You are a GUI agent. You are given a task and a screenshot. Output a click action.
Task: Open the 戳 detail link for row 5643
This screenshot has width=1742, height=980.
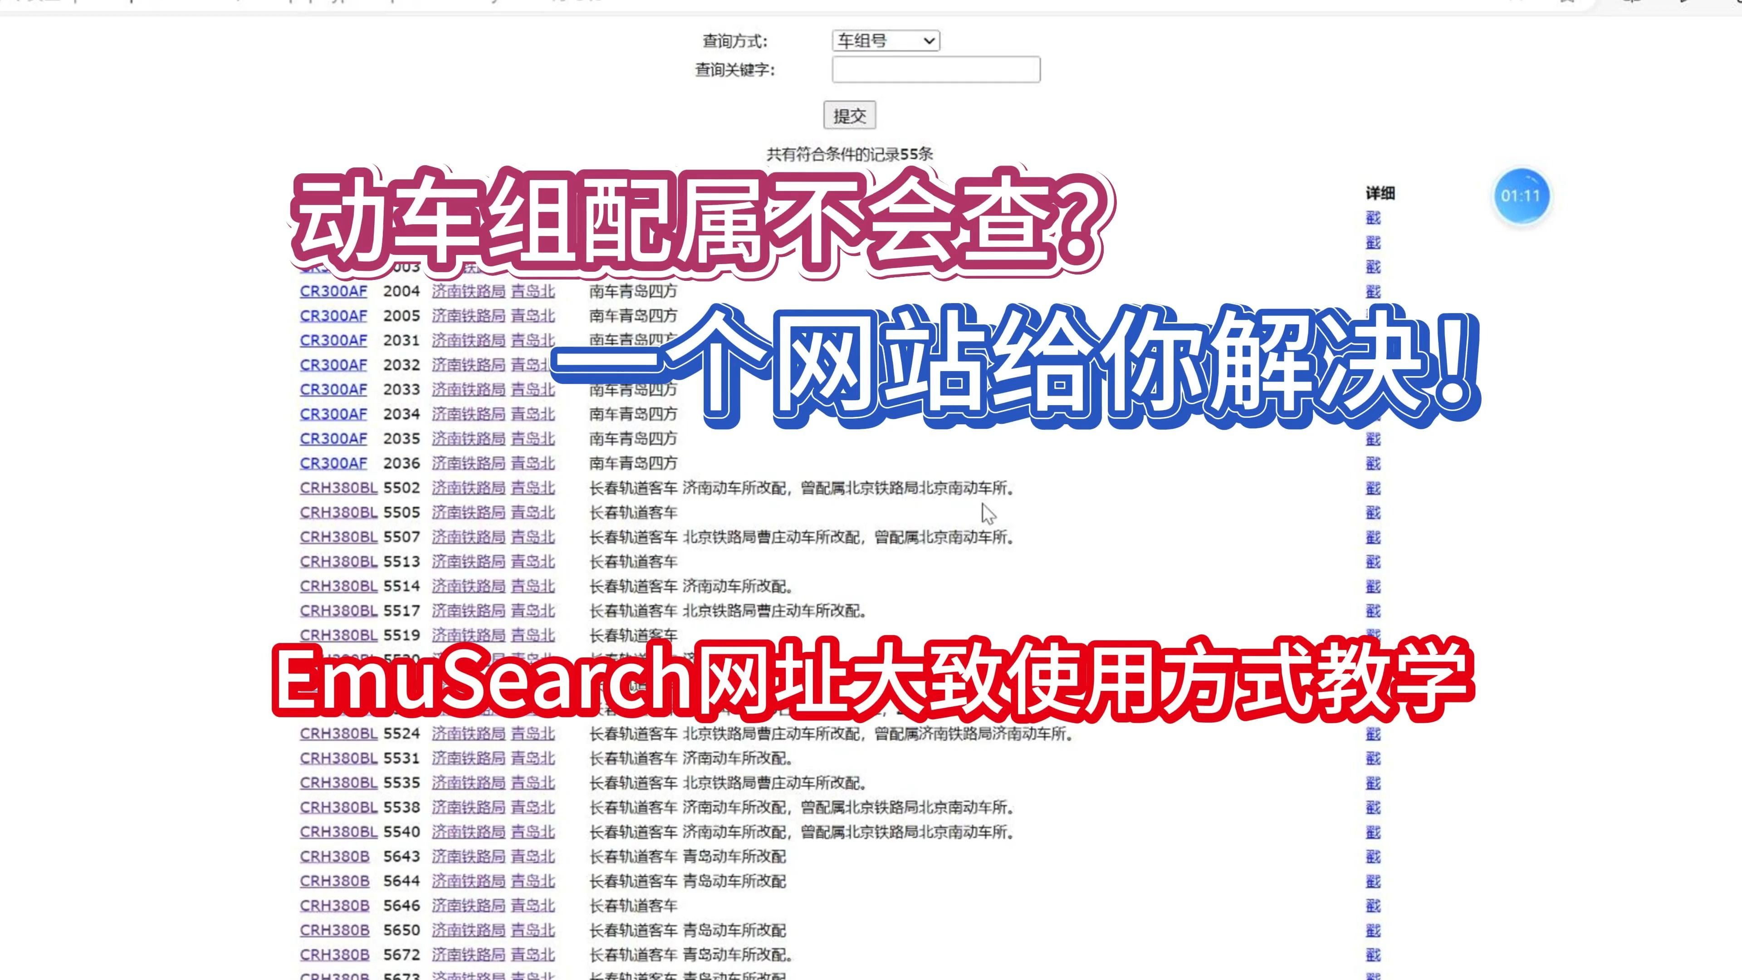(x=1373, y=857)
